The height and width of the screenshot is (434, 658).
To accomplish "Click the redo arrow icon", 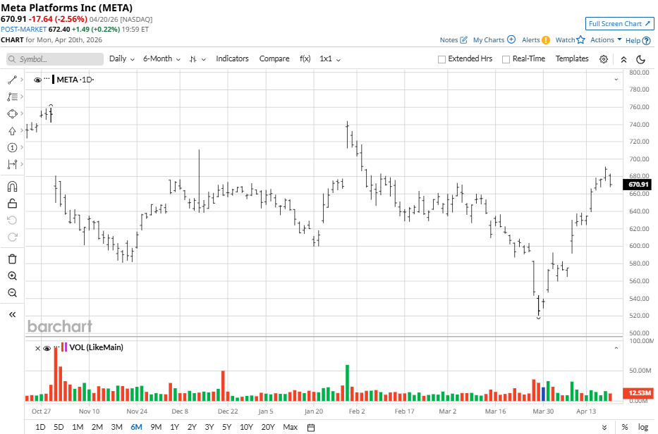I will [x=12, y=237].
